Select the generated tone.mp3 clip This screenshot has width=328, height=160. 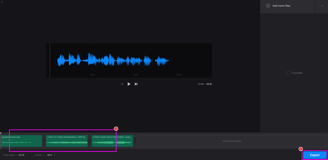tap(22, 141)
